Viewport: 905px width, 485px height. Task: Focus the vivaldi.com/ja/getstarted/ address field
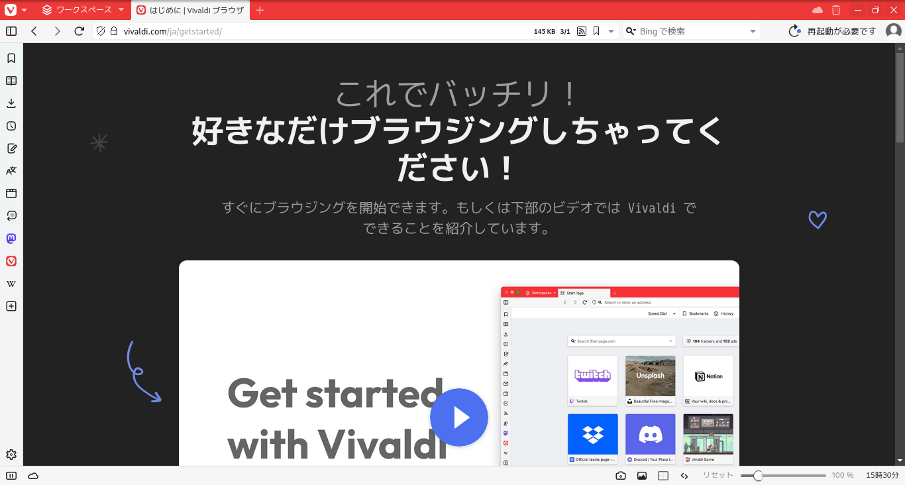click(x=325, y=31)
